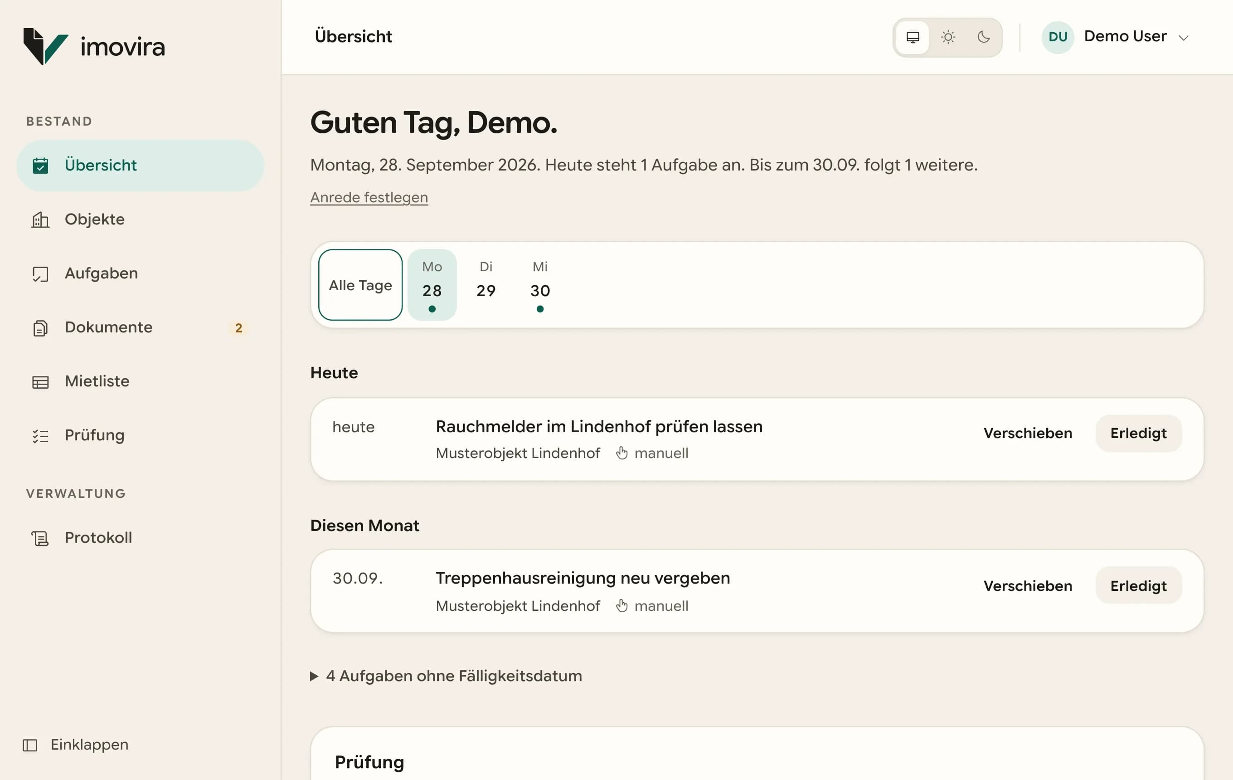
Task: Open Objekte in the sidebar
Action: click(141, 219)
